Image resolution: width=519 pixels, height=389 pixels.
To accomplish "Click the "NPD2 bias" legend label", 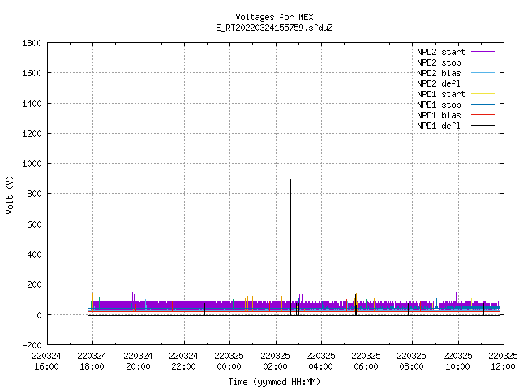I will 439,73.
